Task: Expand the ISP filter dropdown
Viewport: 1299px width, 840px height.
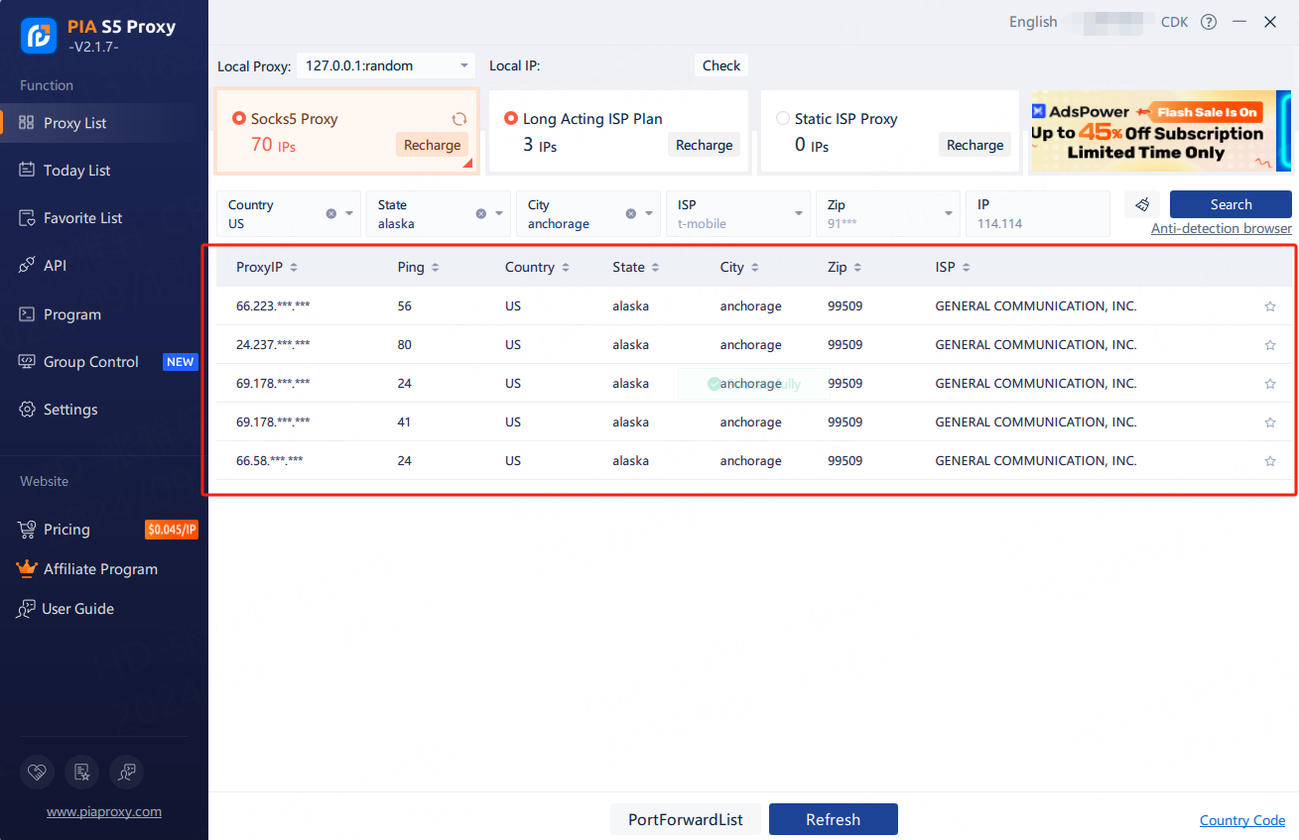Action: (797, 213)
